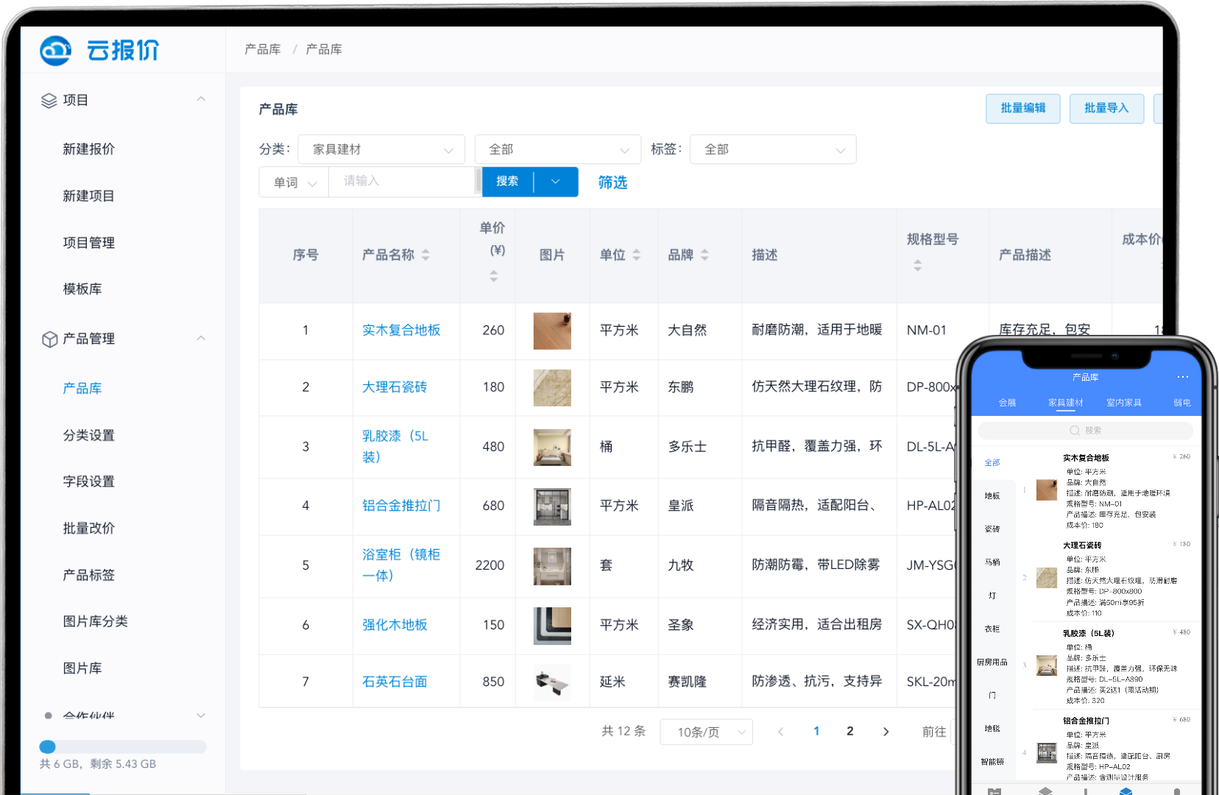Open the search button's arrow dropdown

pos(556,182)
